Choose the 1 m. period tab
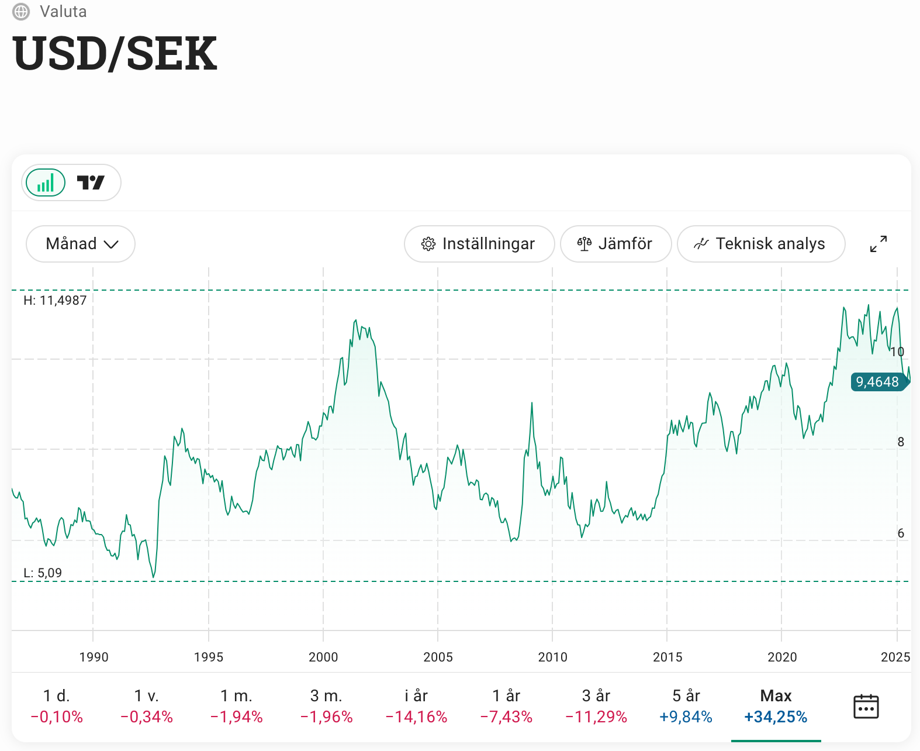The image size is (920, 751). 237,706
